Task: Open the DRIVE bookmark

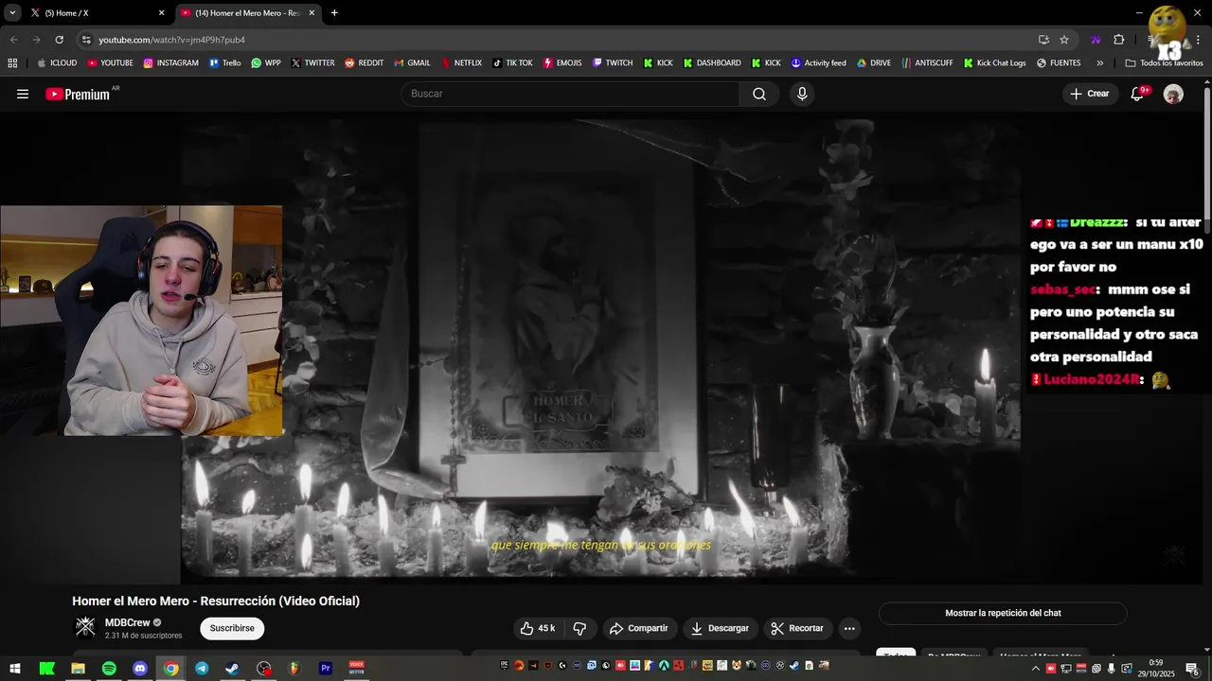Action: coord(874,63)
